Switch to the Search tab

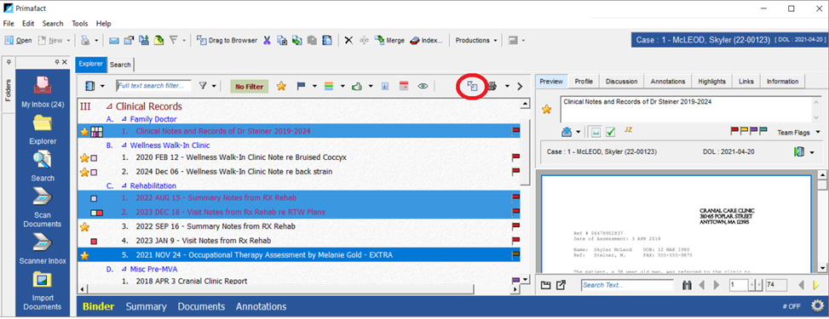[120, 65]
